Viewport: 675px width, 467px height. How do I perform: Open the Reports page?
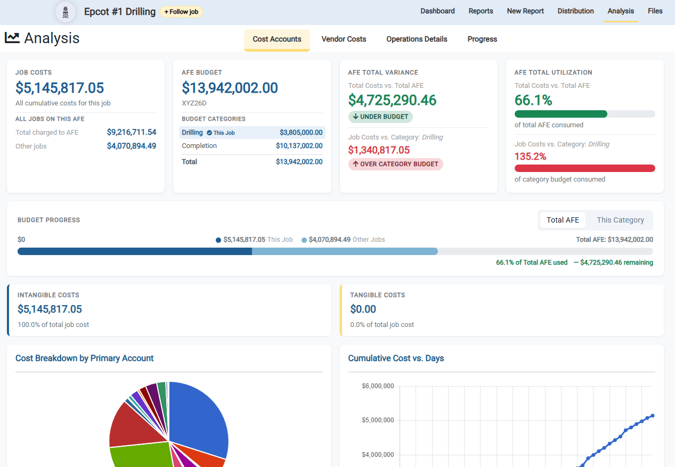click(481, 11)
